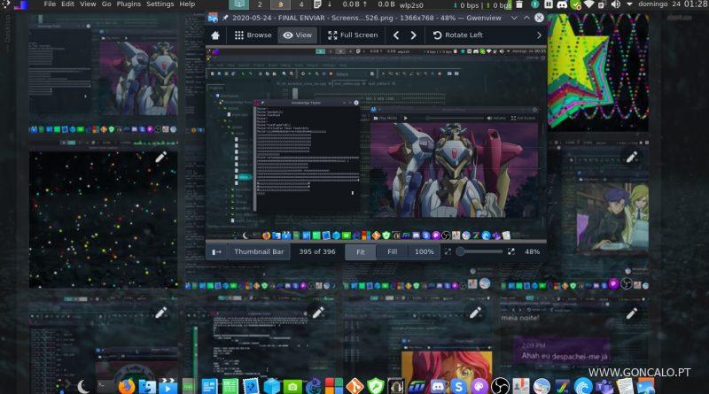Image resolution: width=709 pixels, height=394 pixels.
Task: Expand hidden system tray icons arrow
Action: (629, 4)
